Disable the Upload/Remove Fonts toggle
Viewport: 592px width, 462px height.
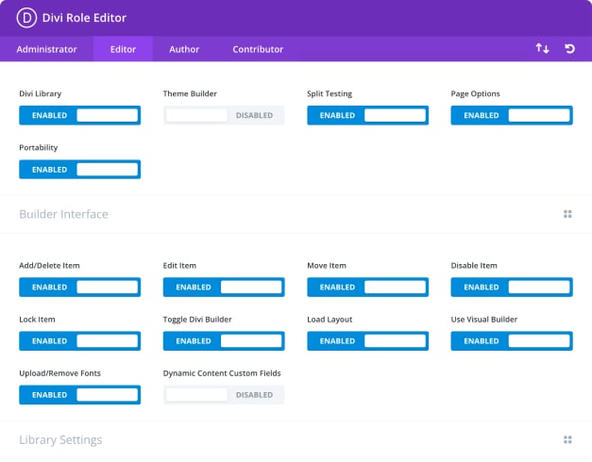tap(80, 395)
